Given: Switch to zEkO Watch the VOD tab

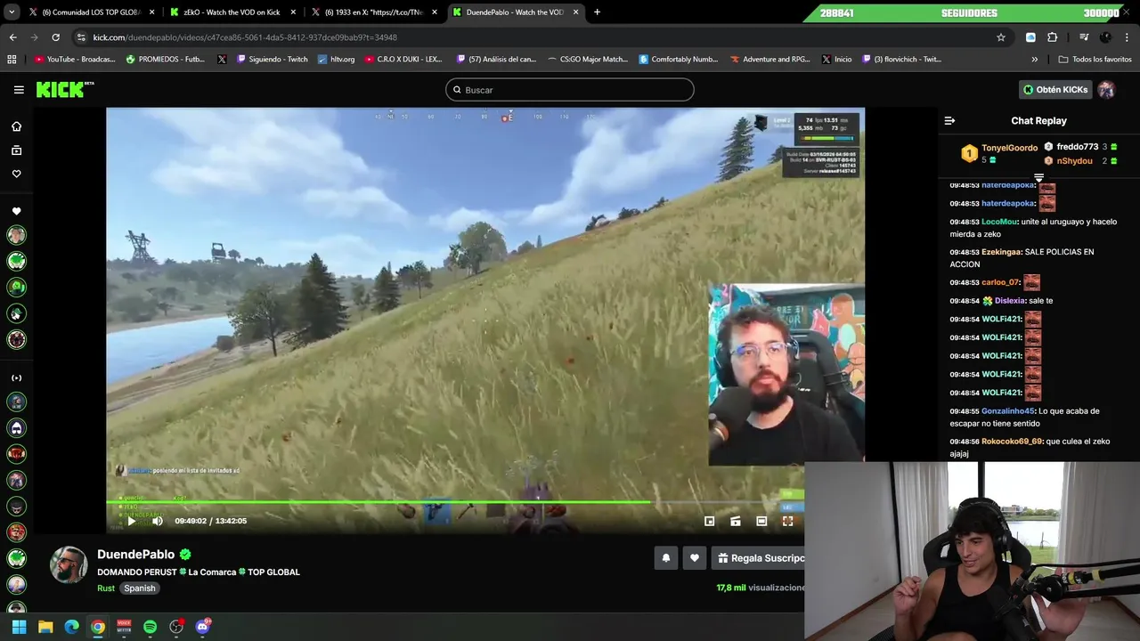Looking at the screenshot, I should point(233,12).
